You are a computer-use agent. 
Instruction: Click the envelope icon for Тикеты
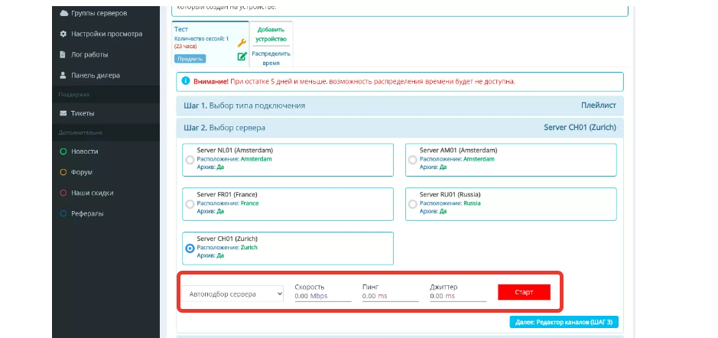coord(63,113)
